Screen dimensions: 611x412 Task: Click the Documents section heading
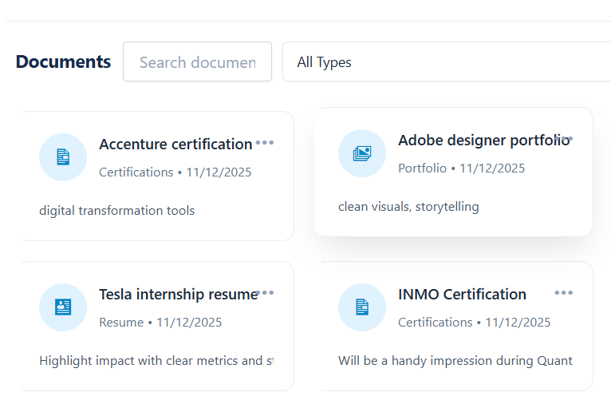pyautogui.click(x=63, y=62)
